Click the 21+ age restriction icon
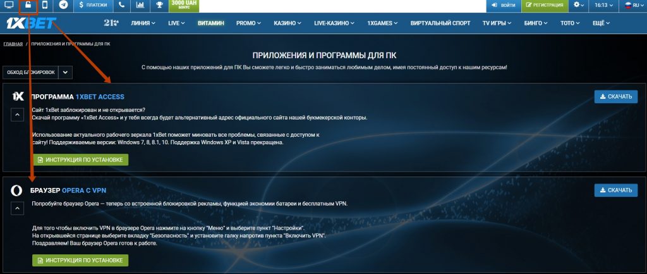Screen dimensions: 647x274 [111, 23]
